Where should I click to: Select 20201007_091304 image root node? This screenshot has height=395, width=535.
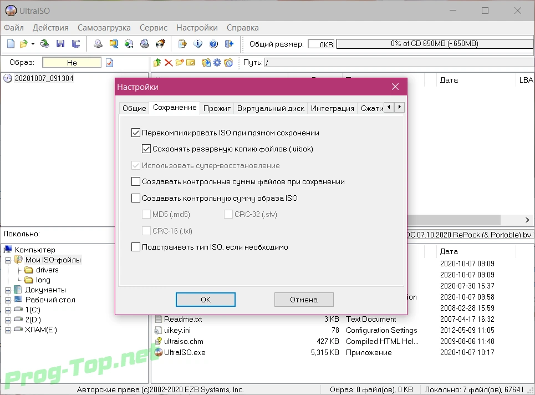coord(44,78)
